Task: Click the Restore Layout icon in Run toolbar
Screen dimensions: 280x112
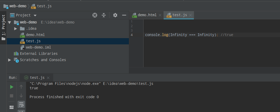Action: 12,107
